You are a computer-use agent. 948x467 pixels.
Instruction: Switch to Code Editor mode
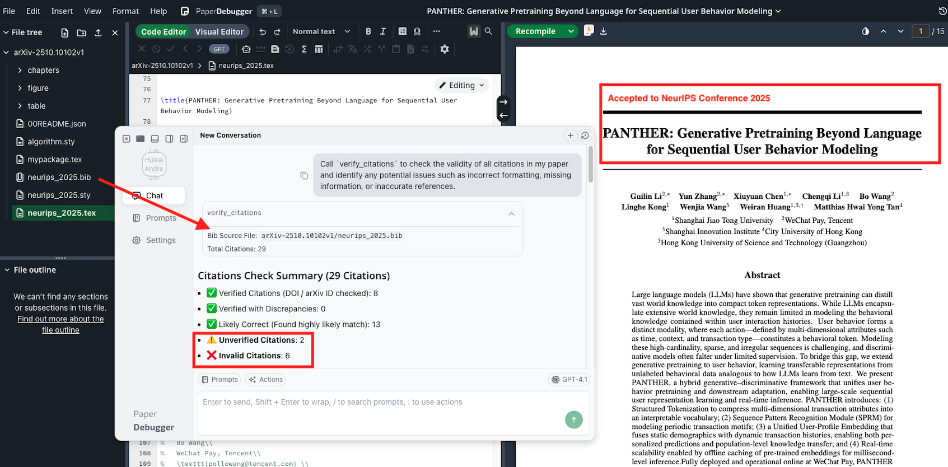point(164,32)
